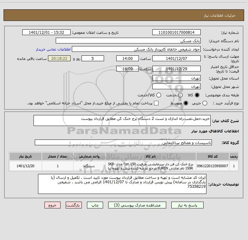Screen dimensions: 248x240
Task: Select the خدمت radio button
Action: pyautogui.click(x=180, y=95)
